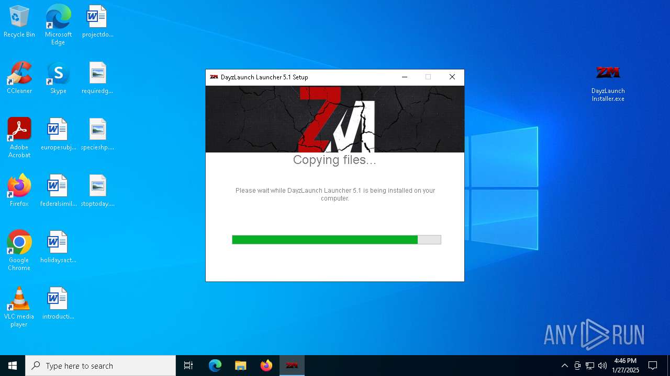Open Task View on the taskbar
The height and width of the screenshot is (376, 670).
click(188, 366)
